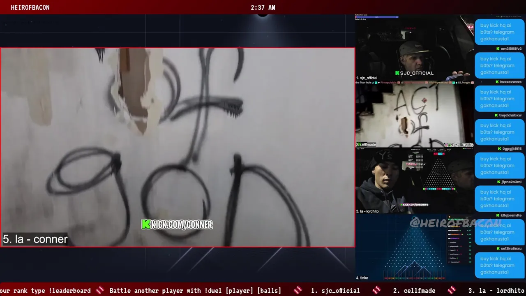This screenshot has height=296, width=526.
Task: Click the '2. cellfmade' thumbnail caption
Action: click(x=366, y=145)
